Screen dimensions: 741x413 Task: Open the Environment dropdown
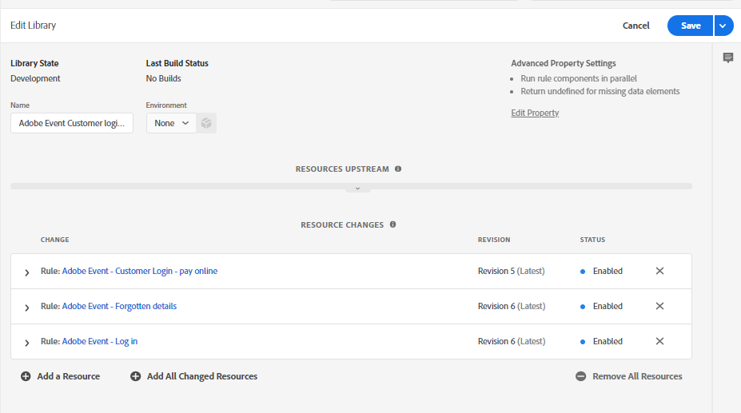(172, 123)
